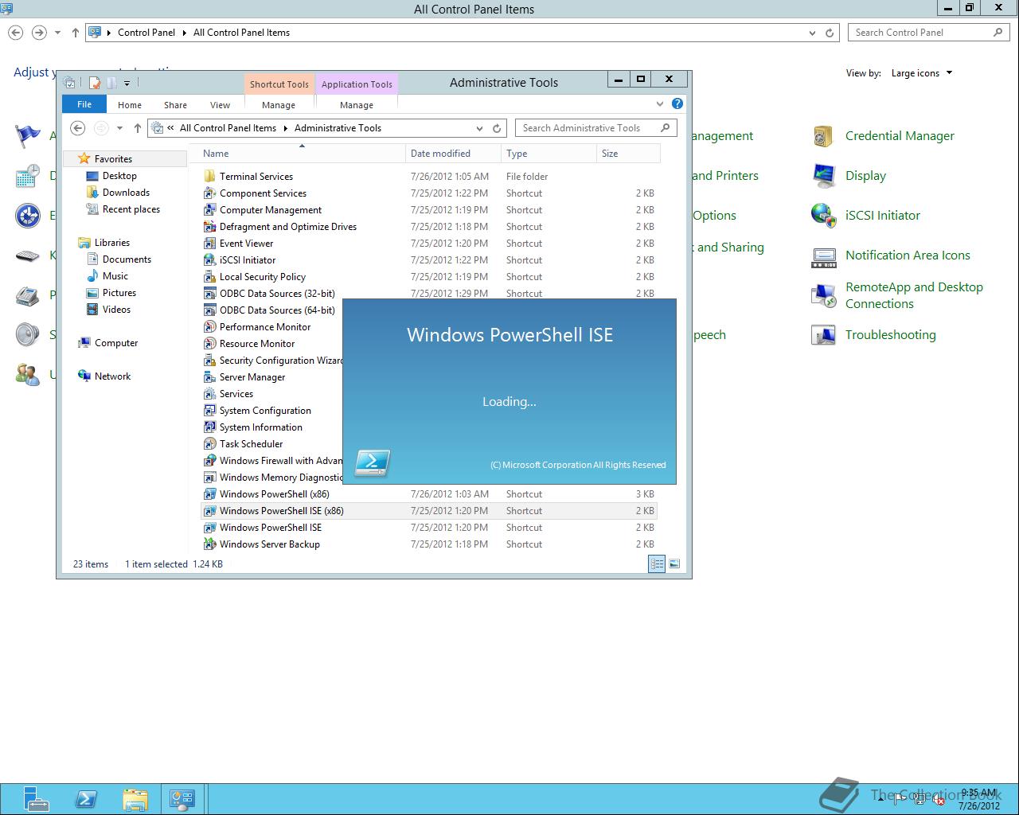Select Music under Libraries
1019x815 pixels.
[115, 276]
